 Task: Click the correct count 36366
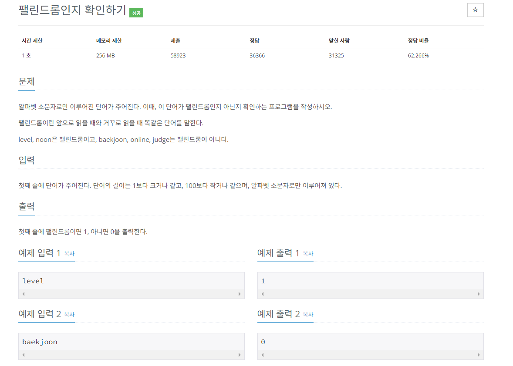[257, 56]
